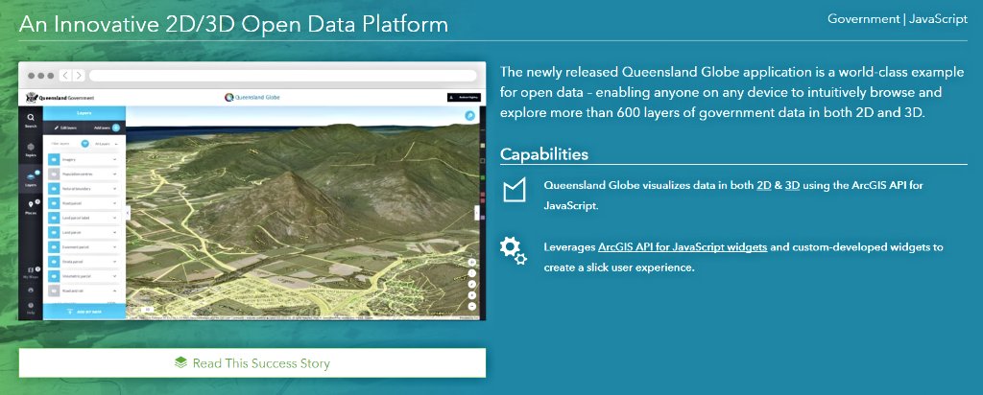Screen dimensions: 983x395
Task: Click the browser forward arrow in the mockup
Action: (x=79, y=76)
